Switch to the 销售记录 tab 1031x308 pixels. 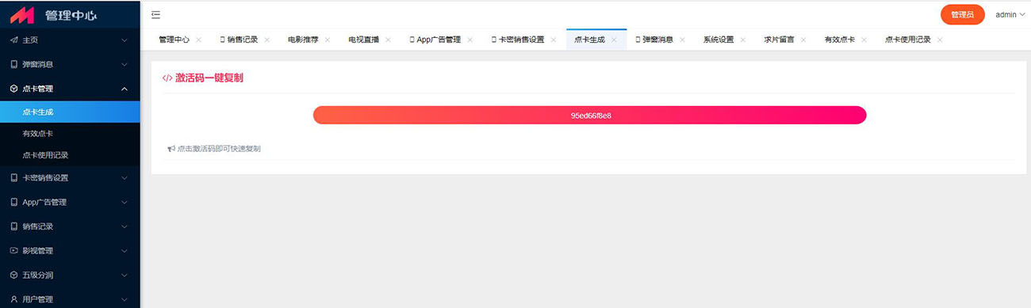tap(238, 39)
